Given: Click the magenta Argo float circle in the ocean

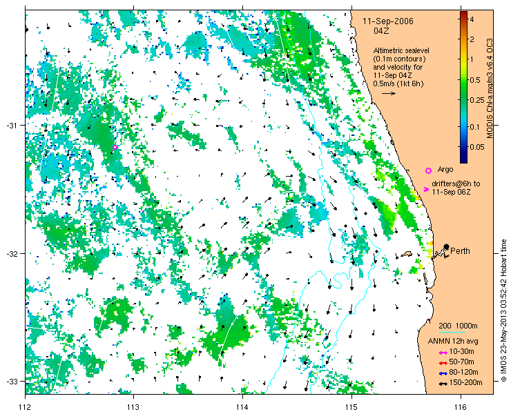Looking at the screenshot, I should 115,148.
